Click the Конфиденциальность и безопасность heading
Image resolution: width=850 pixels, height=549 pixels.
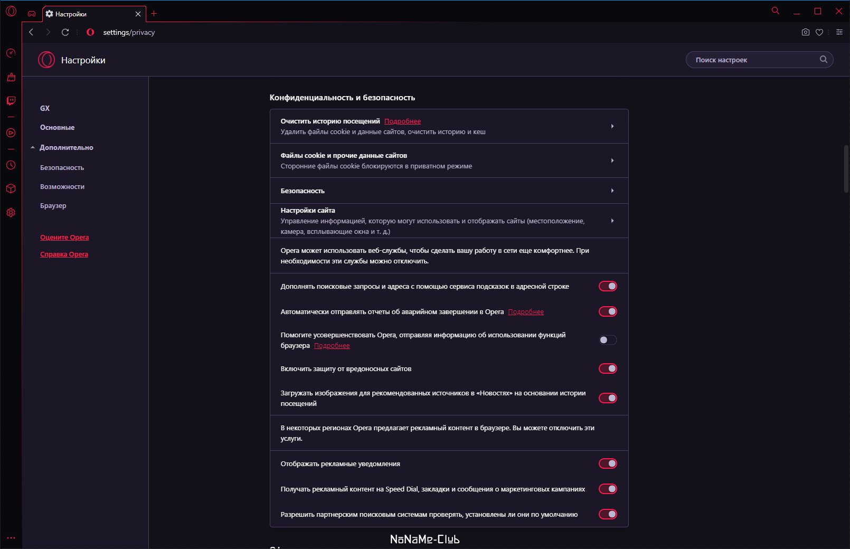pos(342,98)
